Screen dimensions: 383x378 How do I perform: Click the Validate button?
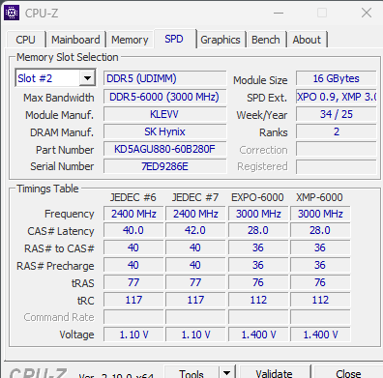pos(275,373)
